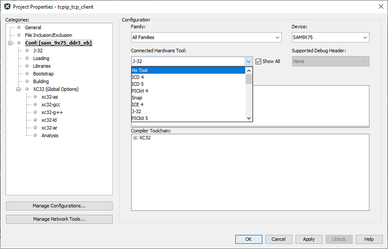Open Supported Debug Header dropdown

[x=331, y=61]
